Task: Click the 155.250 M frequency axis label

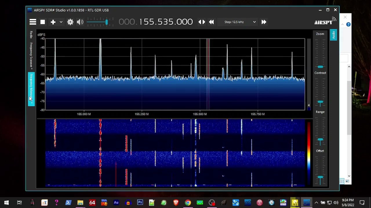Action: click(x=142, y=114)
